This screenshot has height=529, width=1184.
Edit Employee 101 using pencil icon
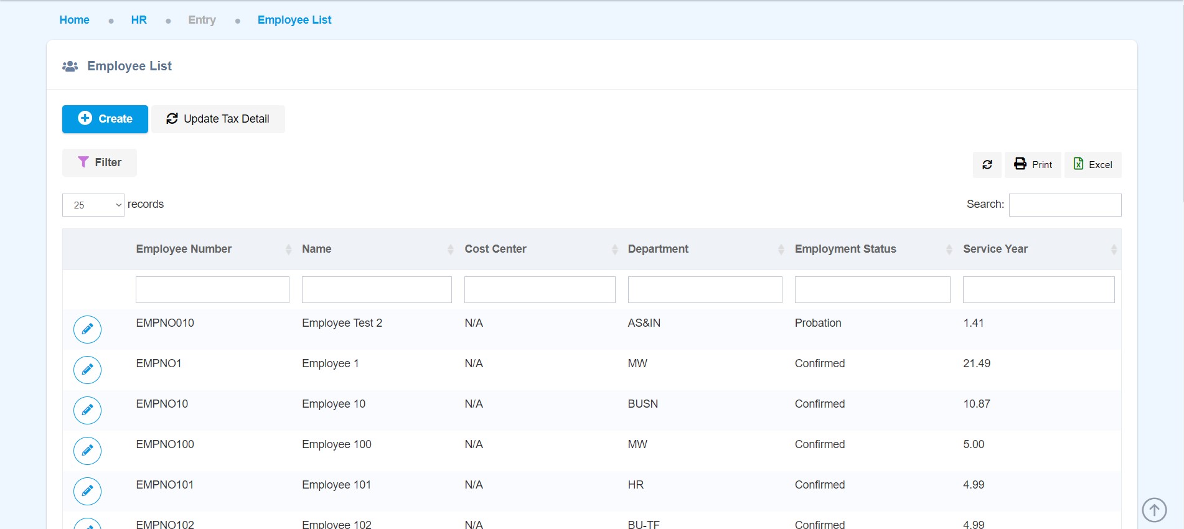tap(87, 491)
